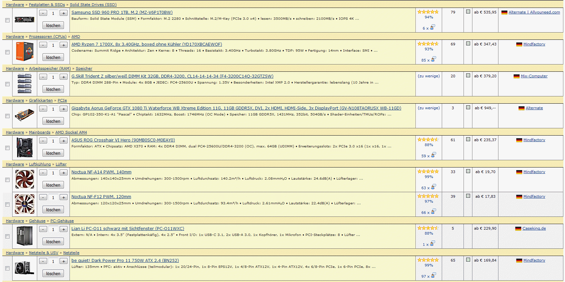
Task: Delete Samsung SSD with löschen button
Action: (x=53, y=25)
